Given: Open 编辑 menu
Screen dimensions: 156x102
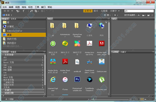Looking at the screenshot, I should click(11, 7).
